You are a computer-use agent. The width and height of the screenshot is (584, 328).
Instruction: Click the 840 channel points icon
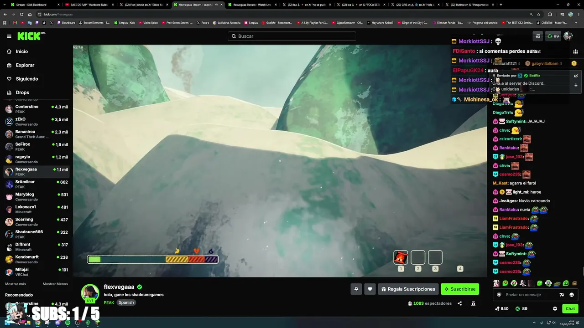[x=502, y=308]
